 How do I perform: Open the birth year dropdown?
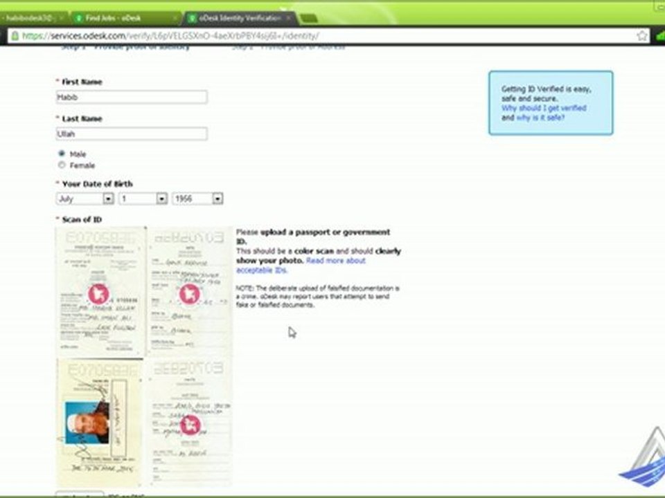pyautogui.click(x=197, y=199)
